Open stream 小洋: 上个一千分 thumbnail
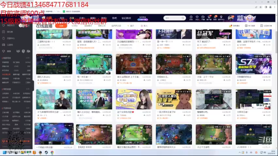This screenshot has height=156, width=278. pyautogui.click(x=214, y=64)
